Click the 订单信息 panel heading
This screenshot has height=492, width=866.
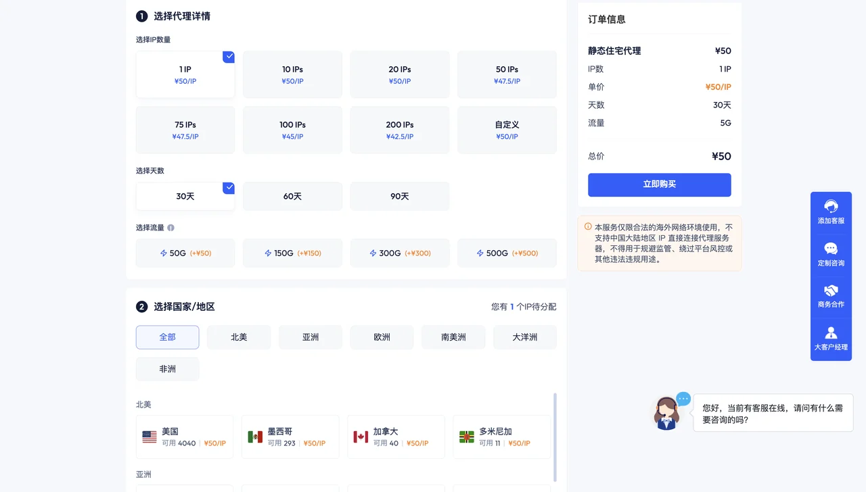(607, 20)
